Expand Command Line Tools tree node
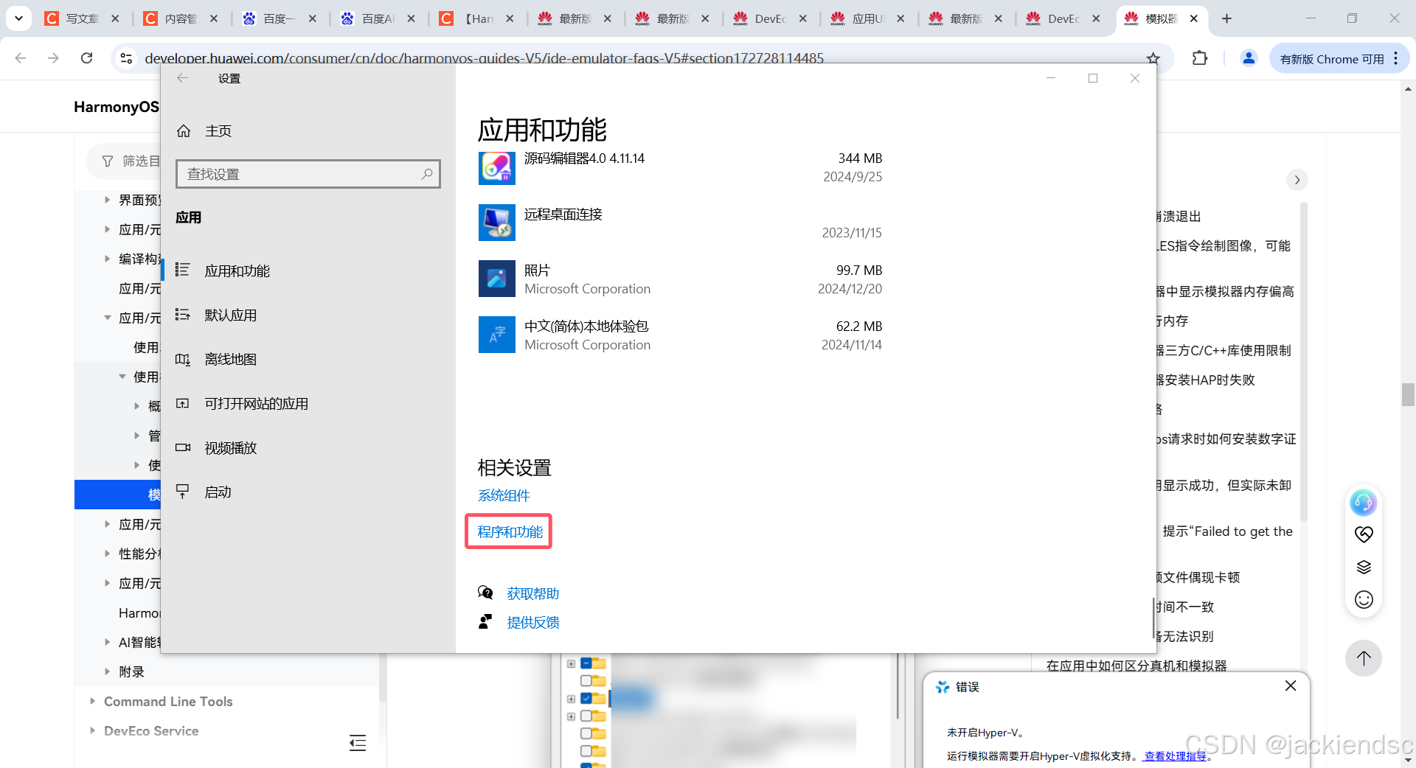This screenshot has height=768, width=1416. tap(92, 701)
